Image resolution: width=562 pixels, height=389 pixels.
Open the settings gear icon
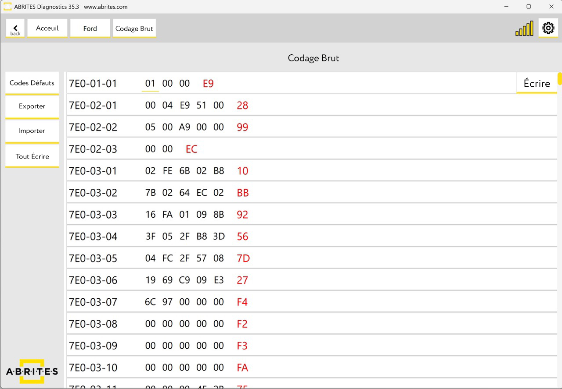(x=548, y=28)
